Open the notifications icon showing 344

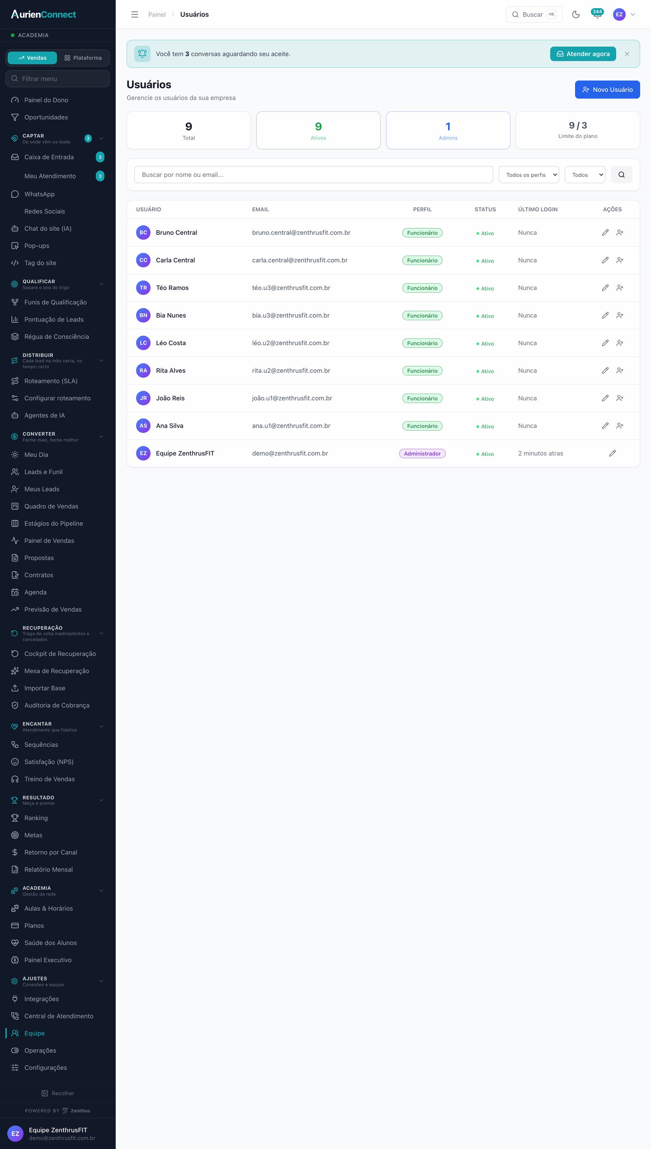pos(597,14)
